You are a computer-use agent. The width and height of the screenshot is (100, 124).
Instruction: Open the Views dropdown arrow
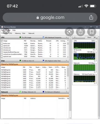(x=95, y=37)
